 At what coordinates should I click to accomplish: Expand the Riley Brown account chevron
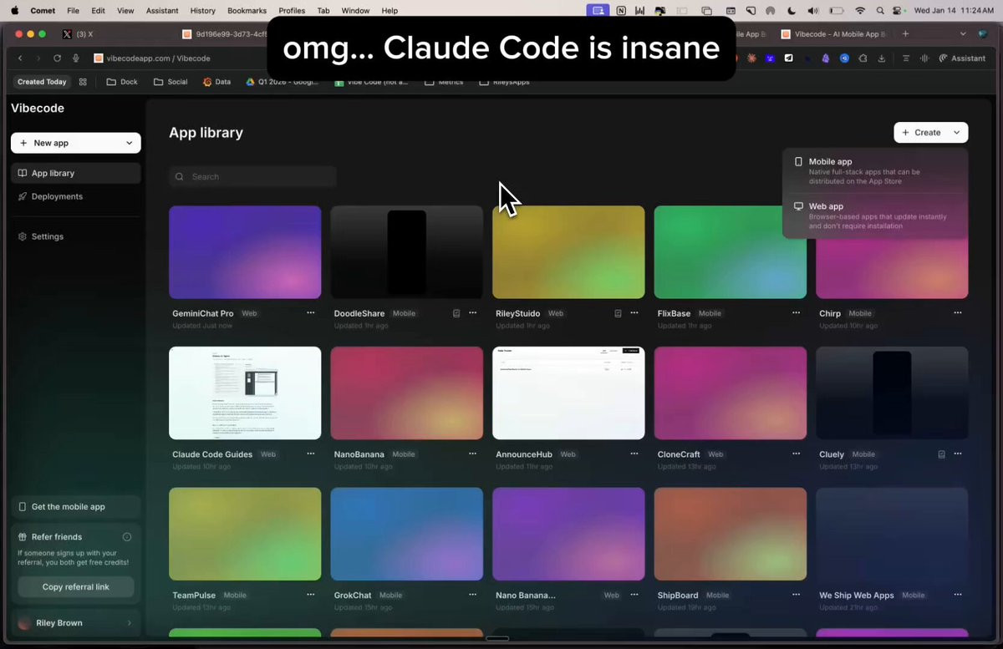click(x=129, y=623)
